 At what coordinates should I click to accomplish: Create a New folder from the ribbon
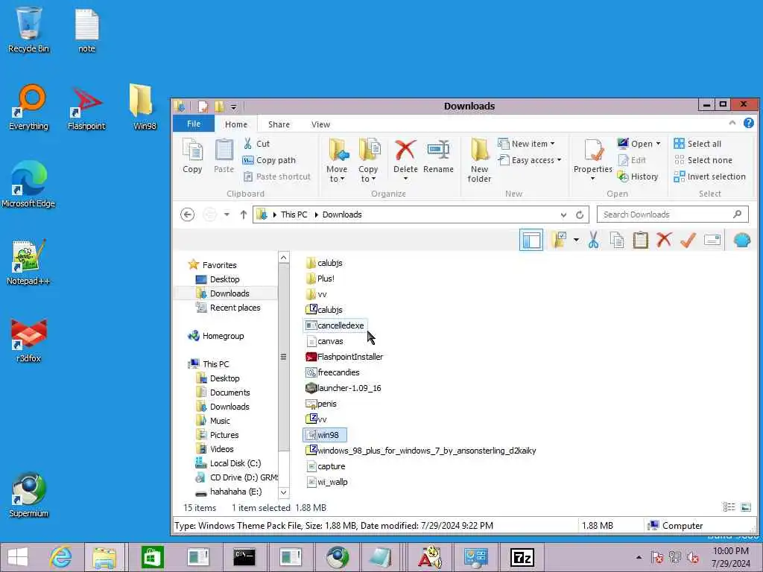point(479,161)
